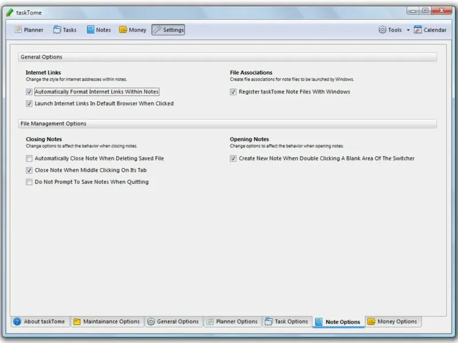Switch to the Money Options tab
Screen dimensions: 458x343
pos(393,321)
